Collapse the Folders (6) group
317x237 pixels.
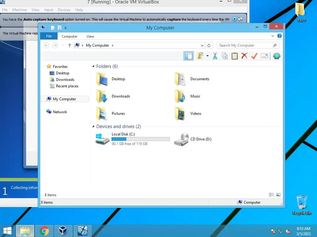pyautogui.click(x=93, y=66)
